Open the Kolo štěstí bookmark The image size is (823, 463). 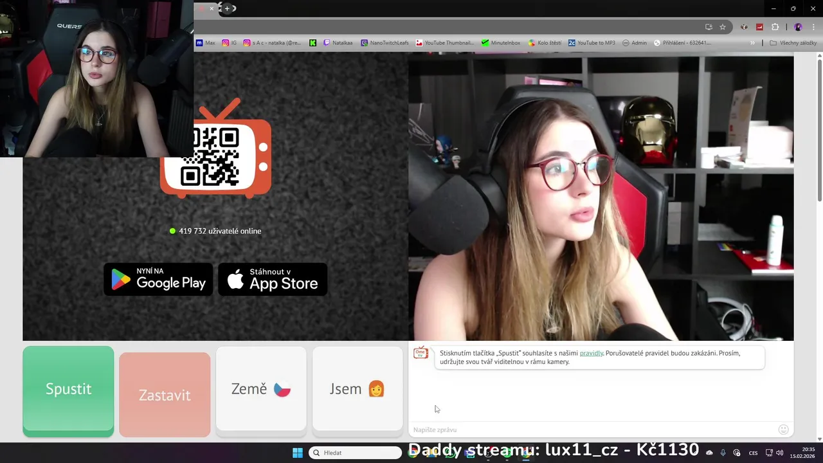[544, 43]
